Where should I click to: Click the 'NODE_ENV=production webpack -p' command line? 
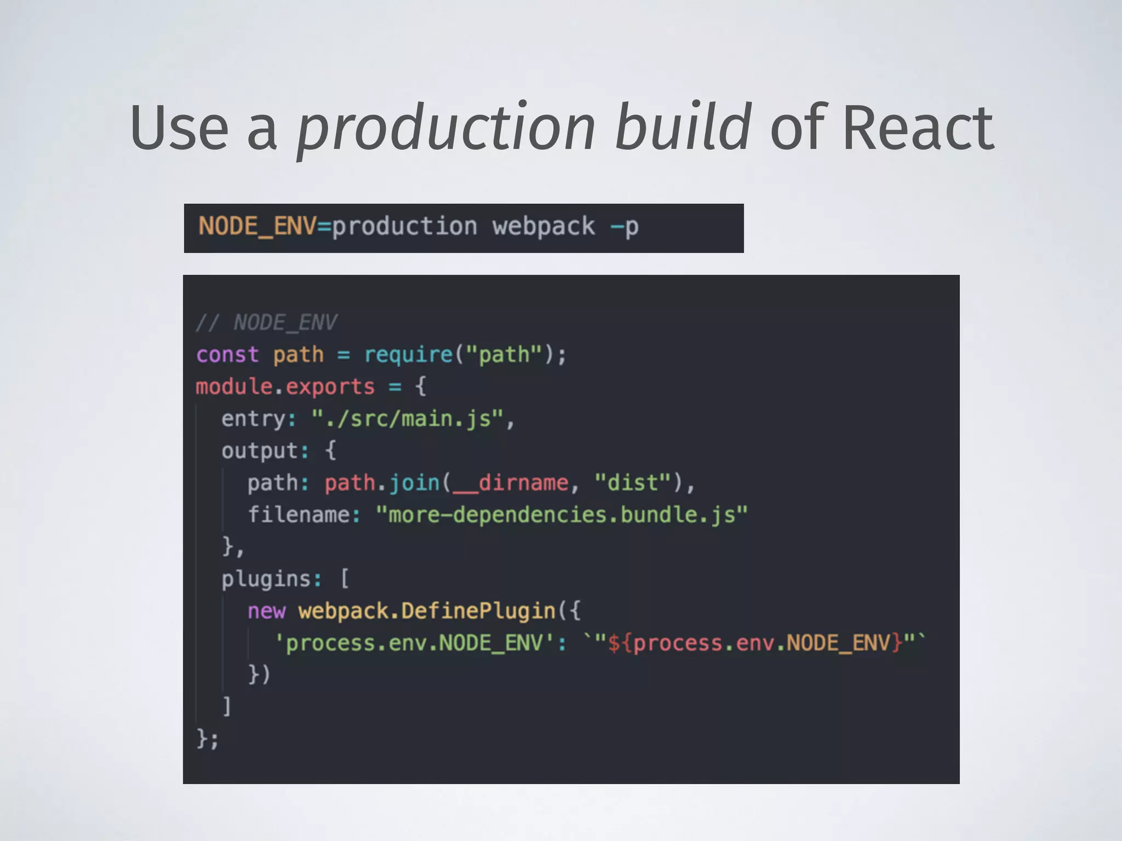pyautogui.click(x=419, y=226)
